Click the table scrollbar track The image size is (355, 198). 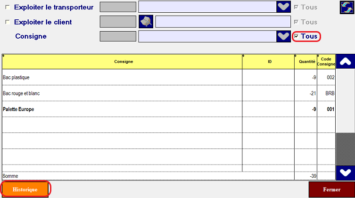345,148
